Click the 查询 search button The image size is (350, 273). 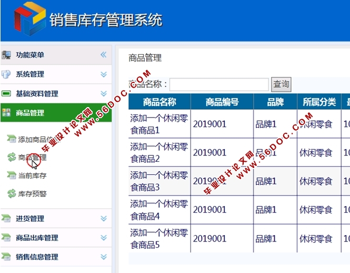point(281,85)
